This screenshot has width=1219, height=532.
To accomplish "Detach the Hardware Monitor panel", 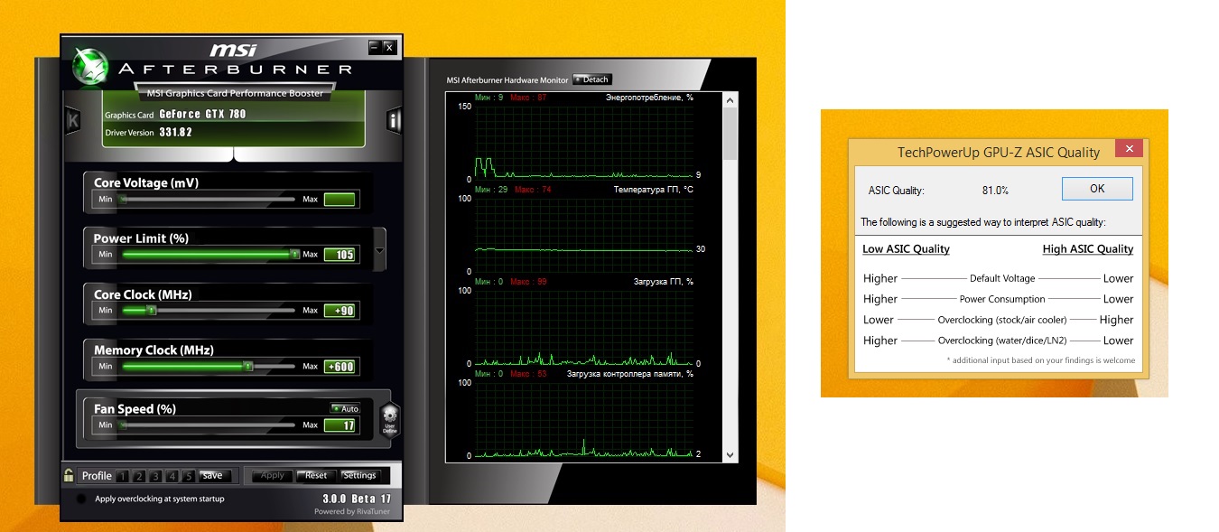I will (x=592, y=79).
